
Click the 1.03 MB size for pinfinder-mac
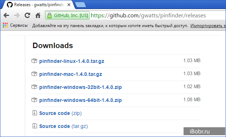click(192, 73)
